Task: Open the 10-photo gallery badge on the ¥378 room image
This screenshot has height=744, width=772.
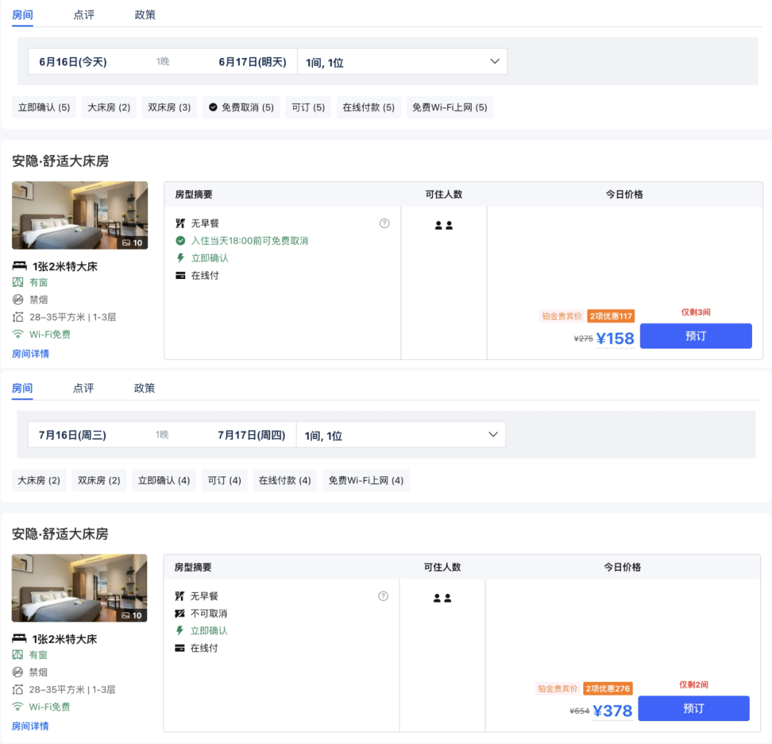Action: [x=132, y=615]
